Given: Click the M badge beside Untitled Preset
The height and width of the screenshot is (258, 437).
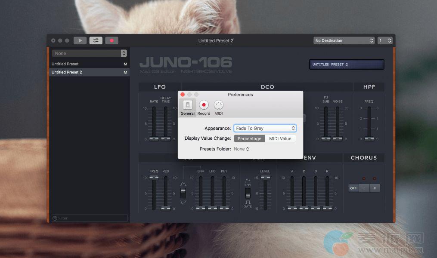Looking at the screenshot, I should pos(125,64).
